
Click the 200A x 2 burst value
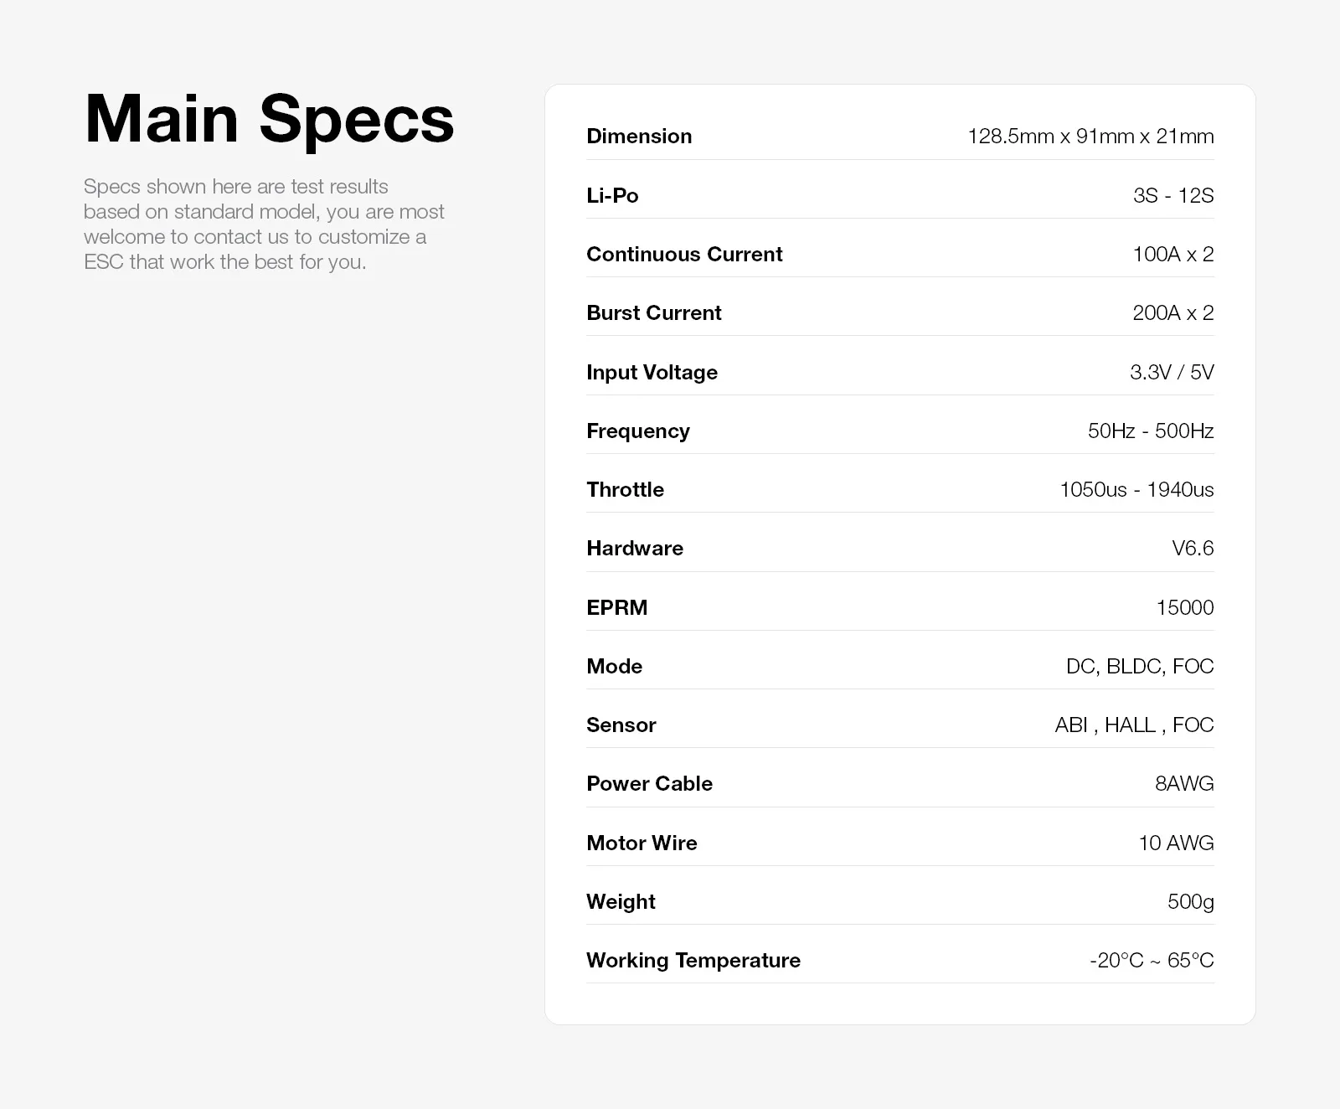pos(1172,312)
